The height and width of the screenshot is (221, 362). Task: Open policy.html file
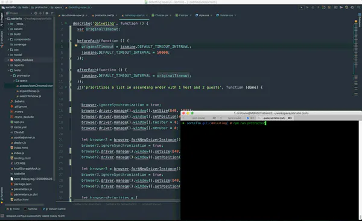[19, 199]
